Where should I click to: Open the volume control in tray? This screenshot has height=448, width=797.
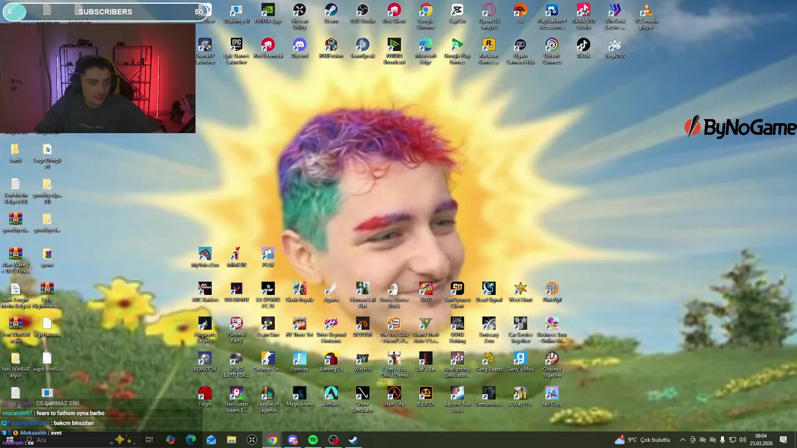pyautogui.click(x=742, y=440)
